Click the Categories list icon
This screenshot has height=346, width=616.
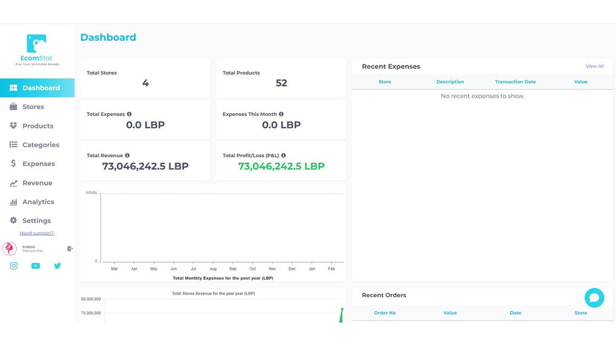(x=13, y=145)
